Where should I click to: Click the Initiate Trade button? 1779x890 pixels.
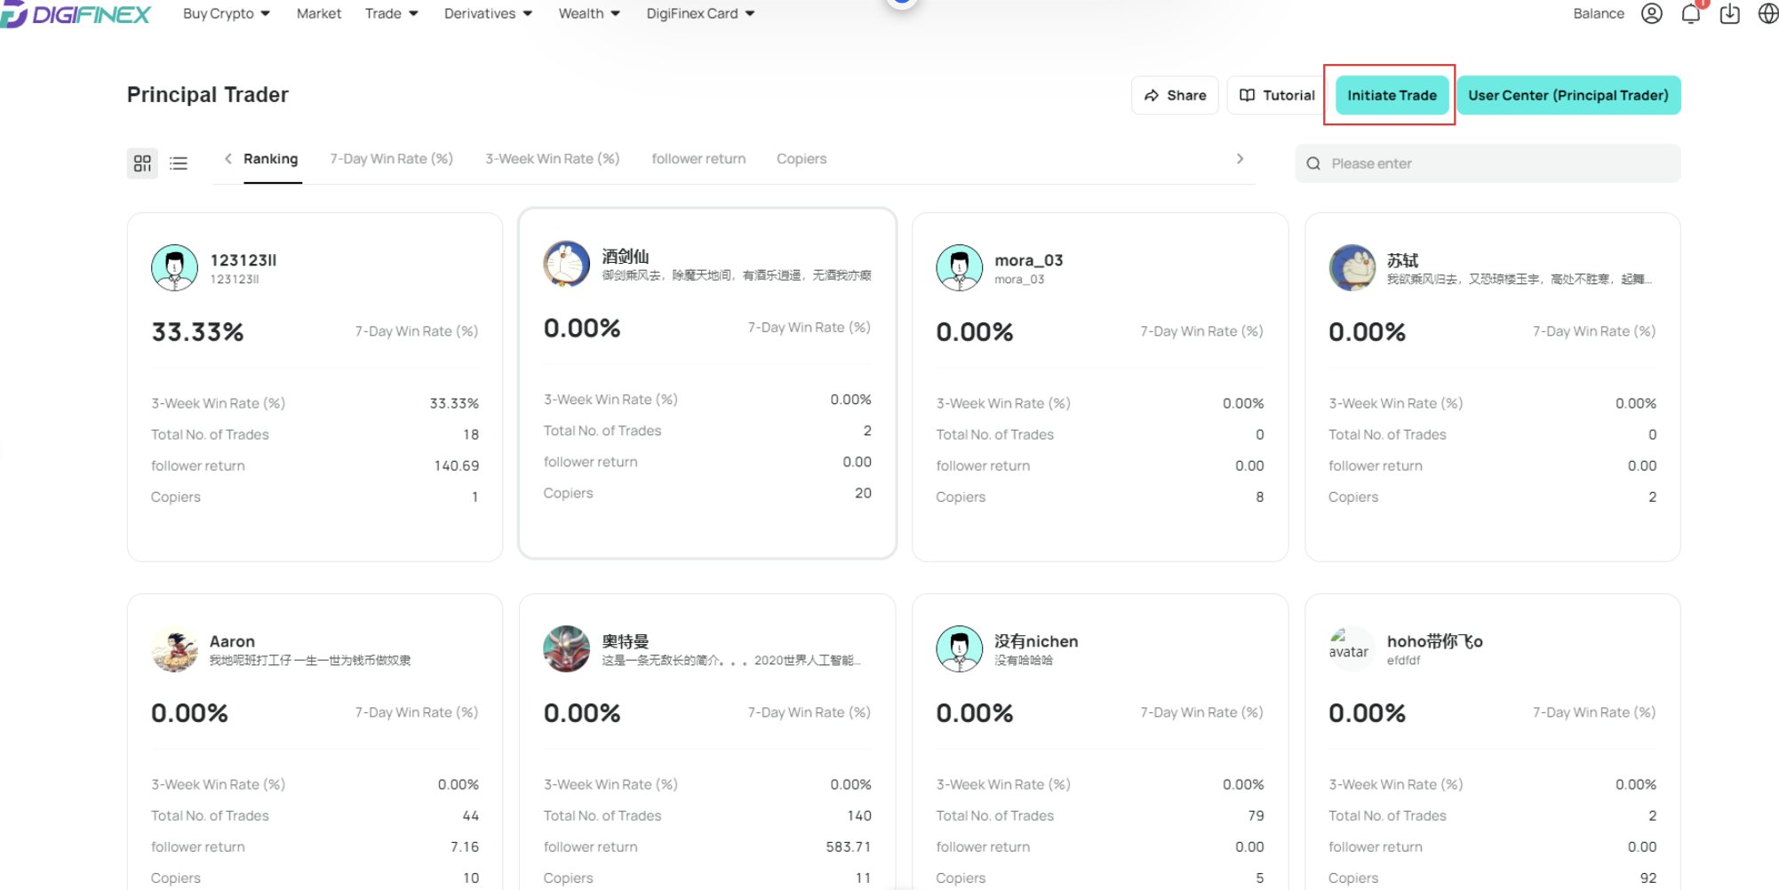[x=1392, y=95]
